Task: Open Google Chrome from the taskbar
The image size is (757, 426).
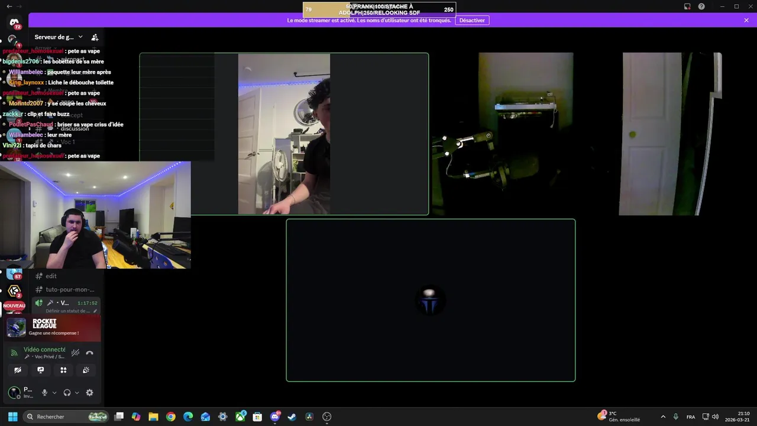Action: tap(171, 417)
